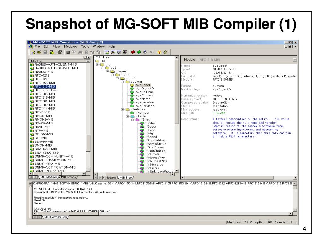Close the left module panel with small X
This screenshot has width=323, height=242.
(x=89, y=57)
